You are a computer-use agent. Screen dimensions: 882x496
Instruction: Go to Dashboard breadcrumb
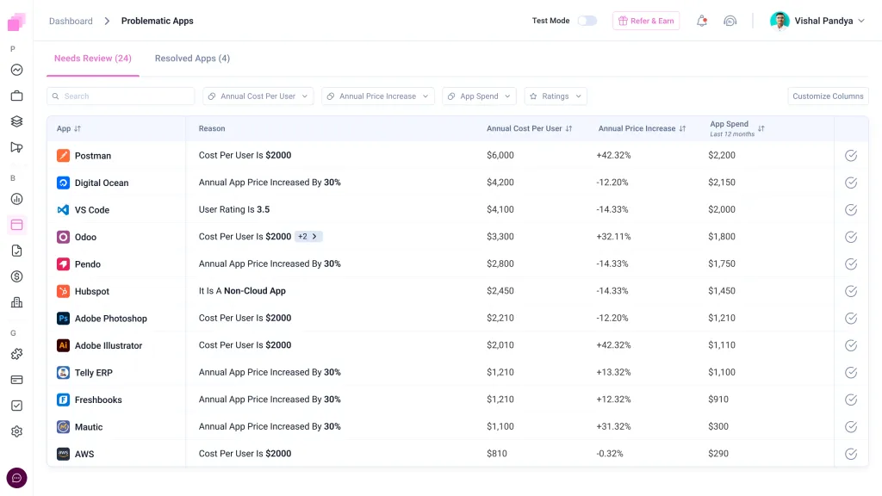[71, 21]
